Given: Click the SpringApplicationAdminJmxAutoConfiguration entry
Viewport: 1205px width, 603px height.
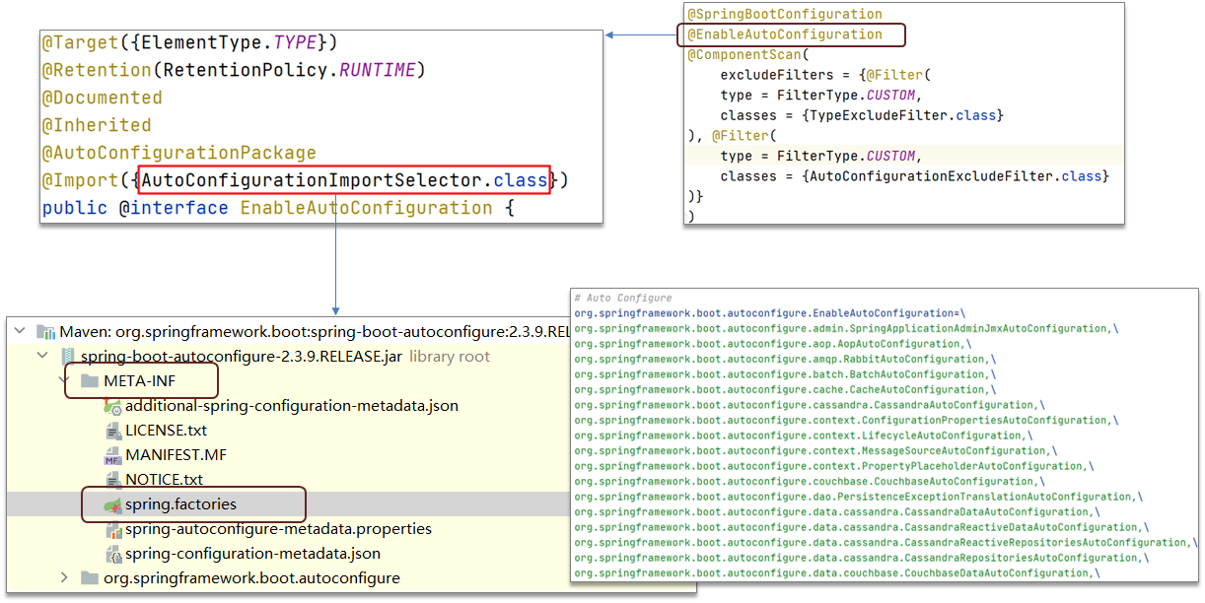Looking at the screenshot, I should coord(846,328).
